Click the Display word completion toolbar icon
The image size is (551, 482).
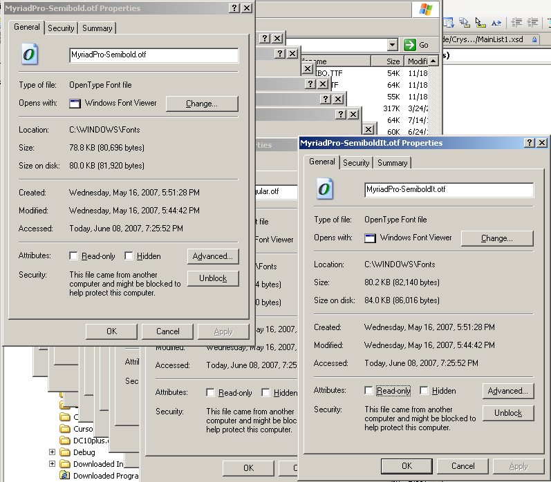coord(496,23)
